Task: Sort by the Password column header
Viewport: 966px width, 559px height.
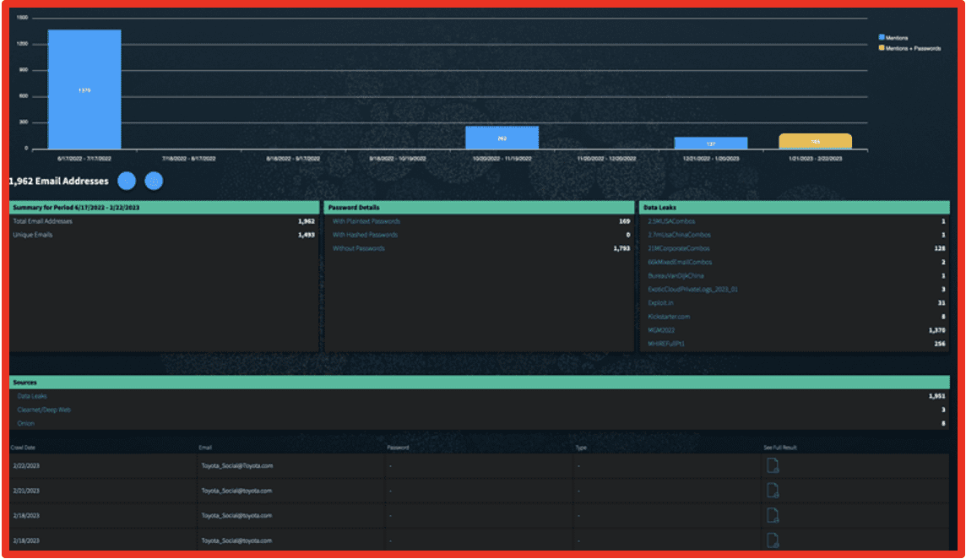Action: 398,448
